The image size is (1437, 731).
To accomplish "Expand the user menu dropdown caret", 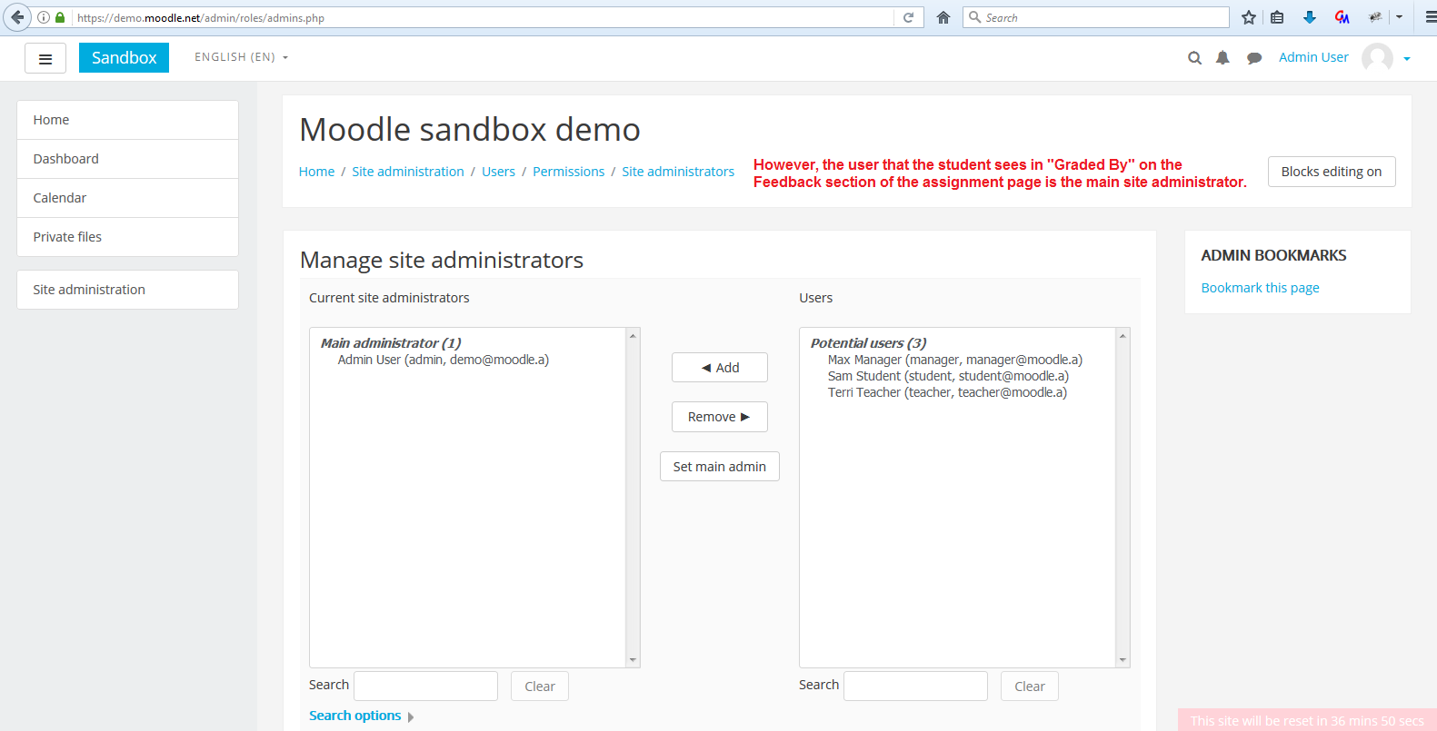I will 1407,59.
